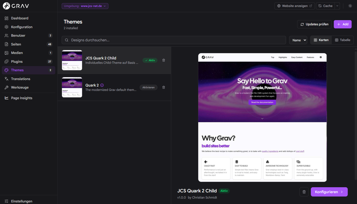Switch to the Karten view
Image resolution: width=357 pixels, height=204 pixels.
click(321, 40)
